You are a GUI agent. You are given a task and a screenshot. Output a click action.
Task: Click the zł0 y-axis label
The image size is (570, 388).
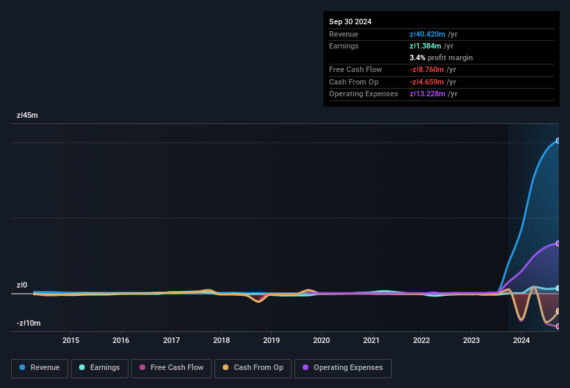click(22, 285)
